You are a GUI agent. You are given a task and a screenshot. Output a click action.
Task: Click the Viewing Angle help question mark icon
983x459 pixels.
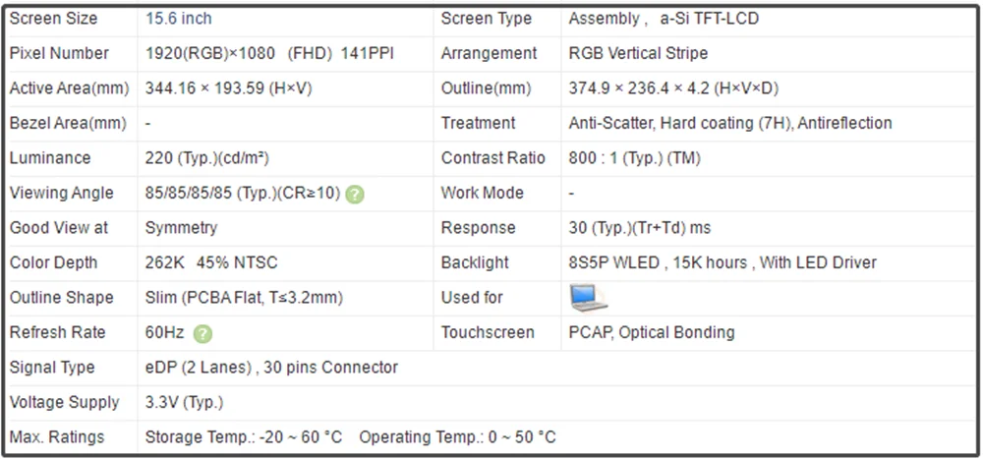click(x=355, y=194)
